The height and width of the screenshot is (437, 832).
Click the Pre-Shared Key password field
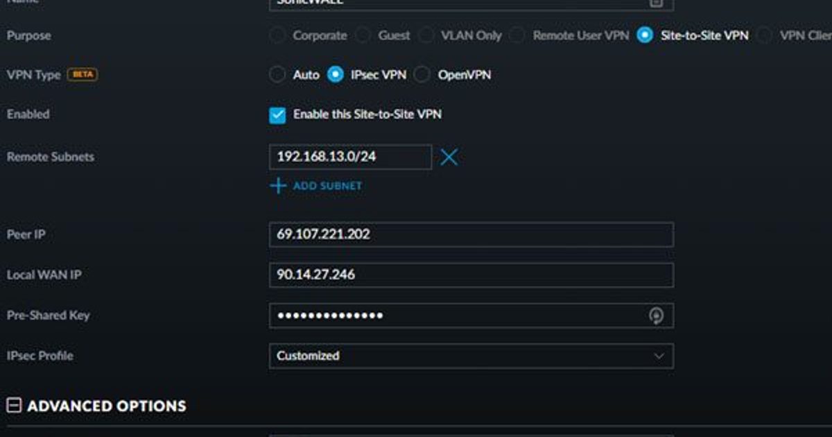tap(458, 316)
